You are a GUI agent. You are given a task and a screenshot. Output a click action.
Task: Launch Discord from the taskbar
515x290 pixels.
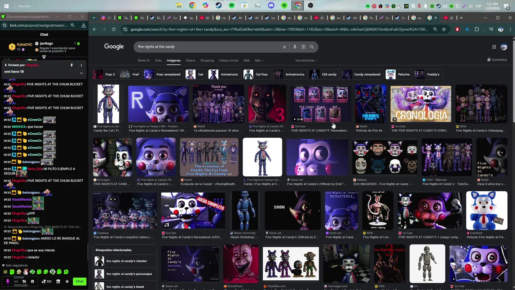(x=271, y=6)
